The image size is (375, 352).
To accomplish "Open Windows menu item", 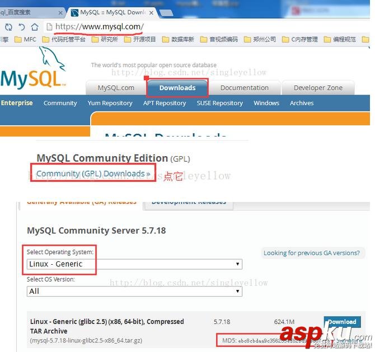I will point(266,103).
